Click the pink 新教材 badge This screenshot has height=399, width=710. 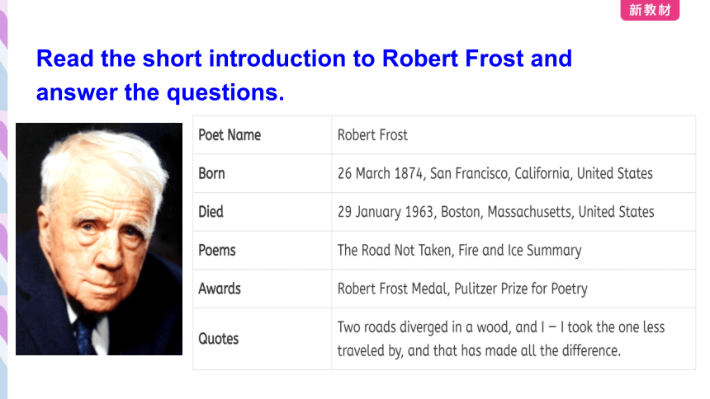650,10
